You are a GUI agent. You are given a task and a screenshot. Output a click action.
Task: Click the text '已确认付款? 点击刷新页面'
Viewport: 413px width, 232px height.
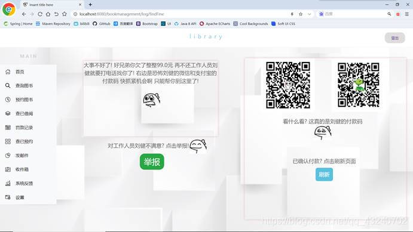(x=324, y=161)
